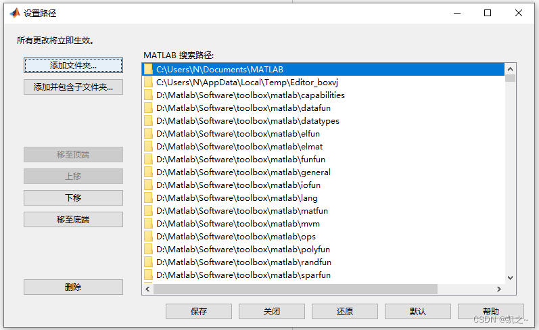Select toolbox\matlab\polyfun path
The image size is (539, 330).
click(323, 250)
